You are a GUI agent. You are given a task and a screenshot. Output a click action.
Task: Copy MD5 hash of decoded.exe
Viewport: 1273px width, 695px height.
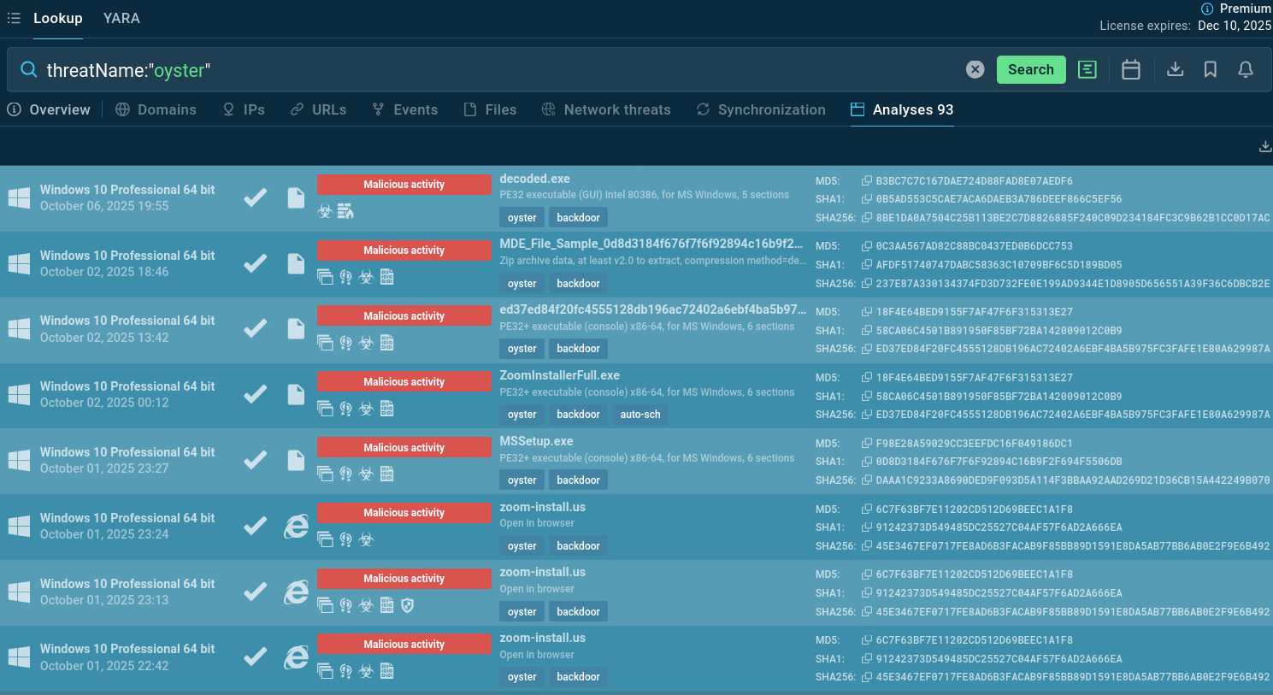click(866, 181)
